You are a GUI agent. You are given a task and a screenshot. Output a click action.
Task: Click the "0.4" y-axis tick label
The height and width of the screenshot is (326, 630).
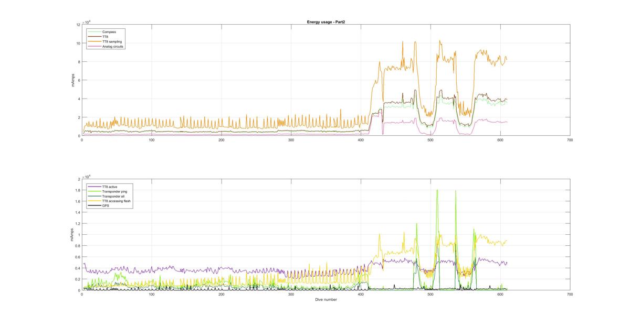[x=78, y=268]
